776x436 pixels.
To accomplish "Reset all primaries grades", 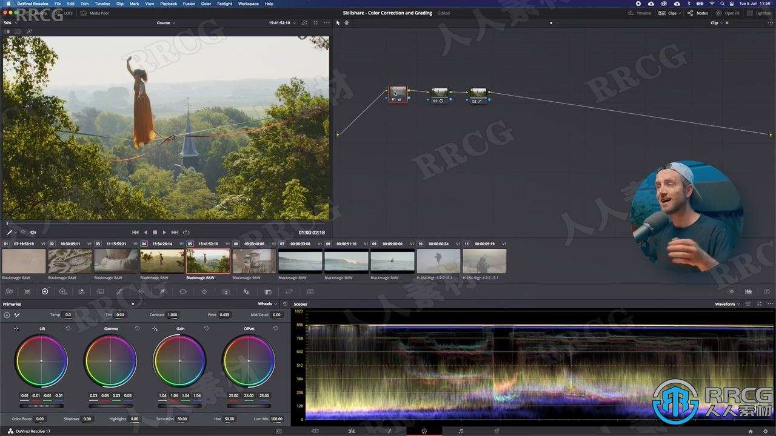I will click(x=285, y=304).
